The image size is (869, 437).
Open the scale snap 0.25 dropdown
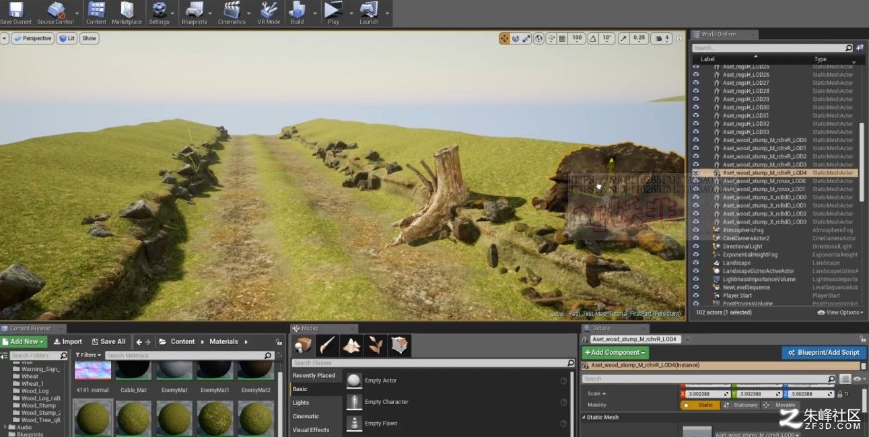639,38
